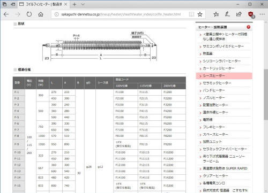Open the tab preview dropdown chevron
The height and width of the screenshot is (193, 268).
coord(83,4)
